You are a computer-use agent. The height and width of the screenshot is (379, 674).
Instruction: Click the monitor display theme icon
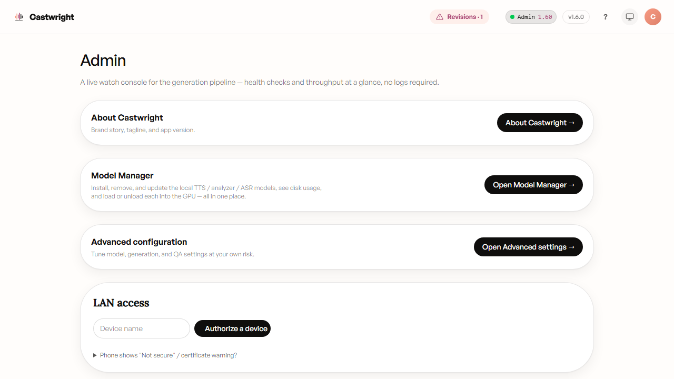(629, 17)
